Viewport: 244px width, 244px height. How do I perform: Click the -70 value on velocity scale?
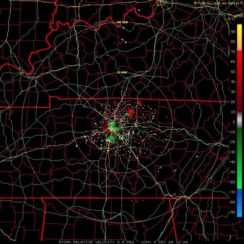(232, 192)
